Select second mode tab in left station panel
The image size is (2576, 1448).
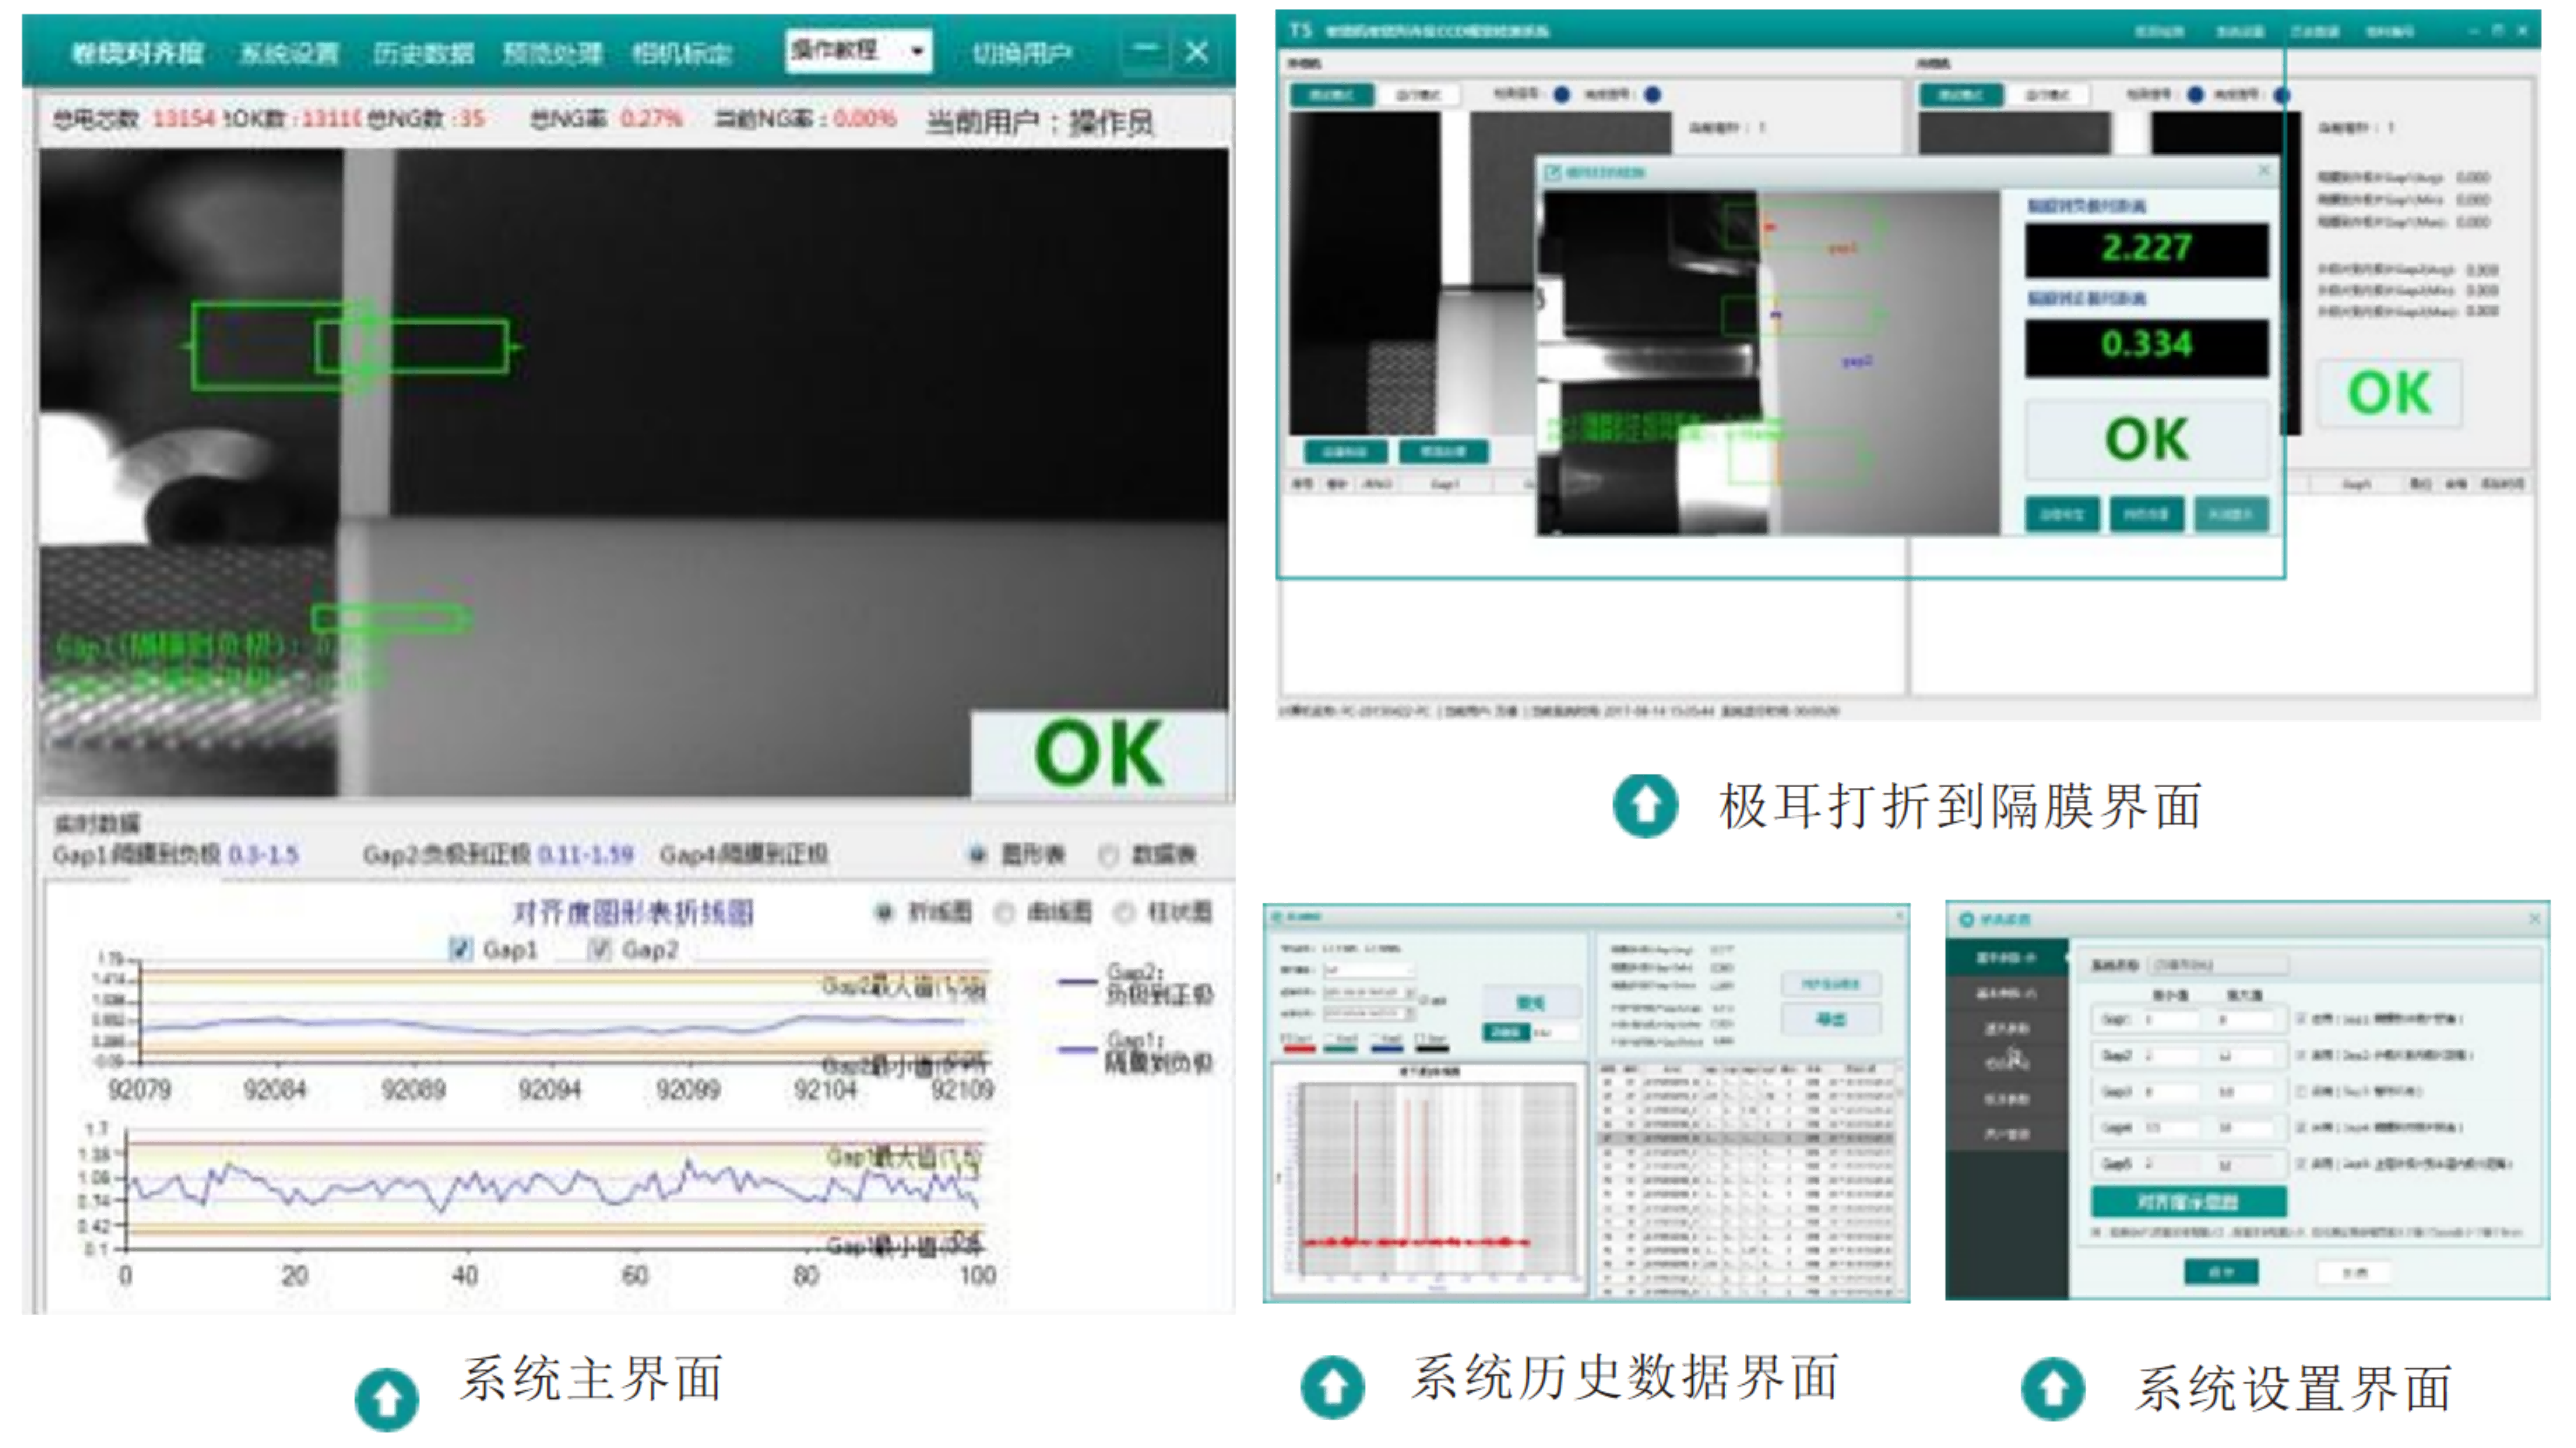pos(1418,95)
